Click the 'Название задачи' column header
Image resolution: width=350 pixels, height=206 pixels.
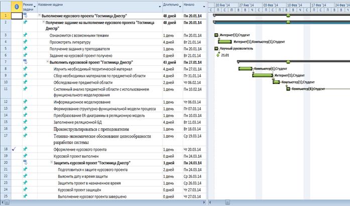point(99,7)
